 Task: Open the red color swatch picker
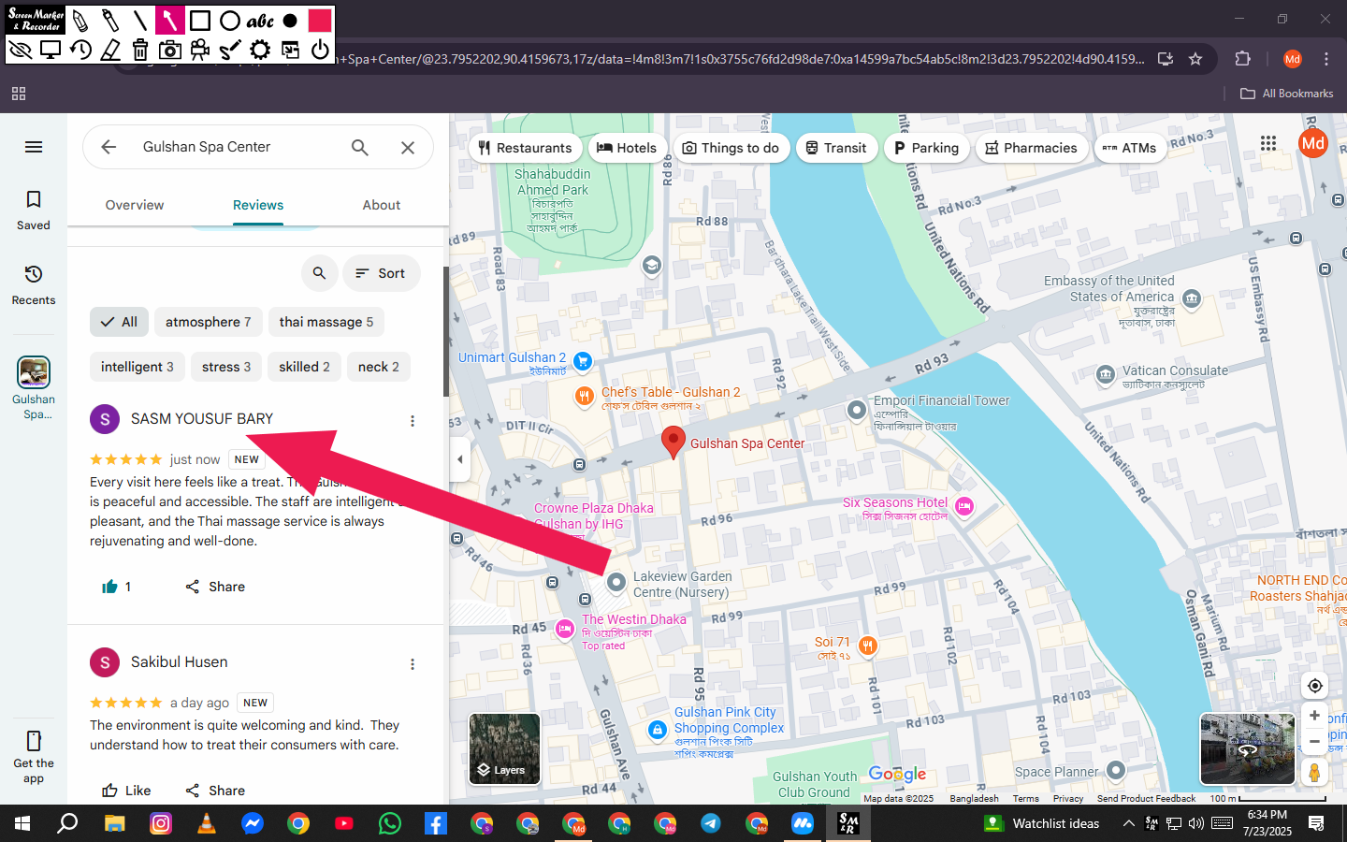(x=320, y=21)
